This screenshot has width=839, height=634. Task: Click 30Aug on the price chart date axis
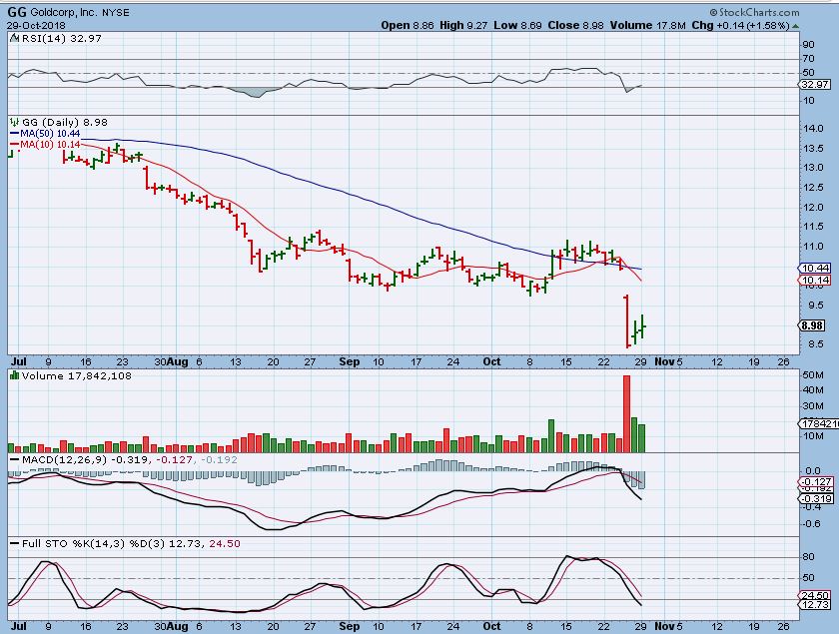(x=171, y=361)
